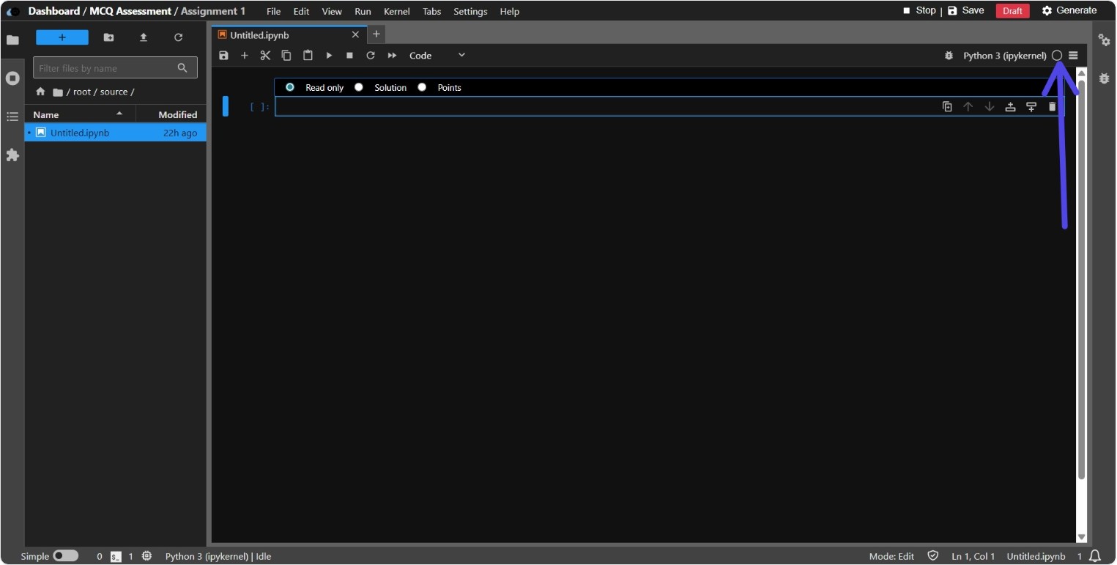The height and width of the screenshot is (565, 1117).
Task: Open the cell type Code dropdown
Action: point(437,55)
